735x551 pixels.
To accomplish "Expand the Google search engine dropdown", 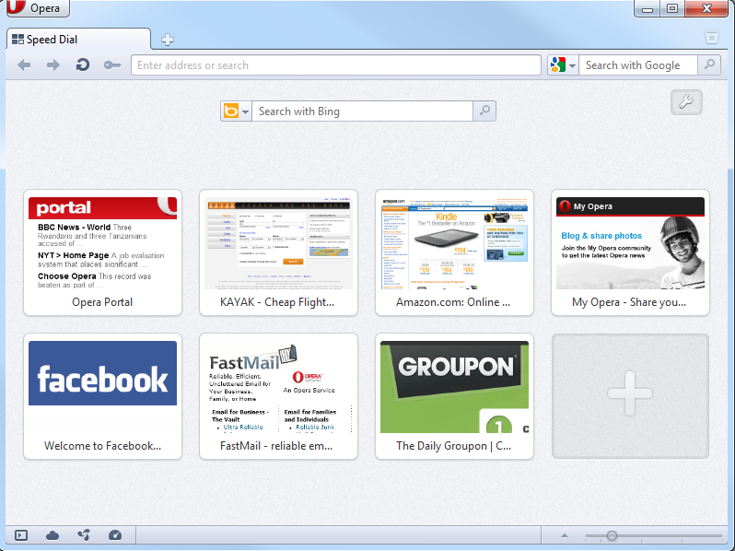I will point(563,65).
